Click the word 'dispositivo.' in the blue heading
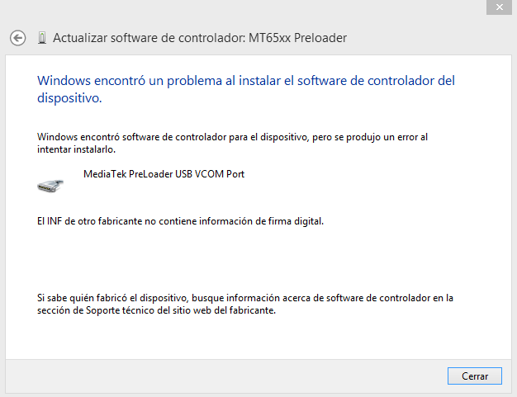Image resolution: width=517 pixels, height=397 pixels. [x=69, y=98]
